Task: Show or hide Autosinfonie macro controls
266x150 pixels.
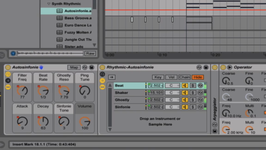Action: (8, 74)
